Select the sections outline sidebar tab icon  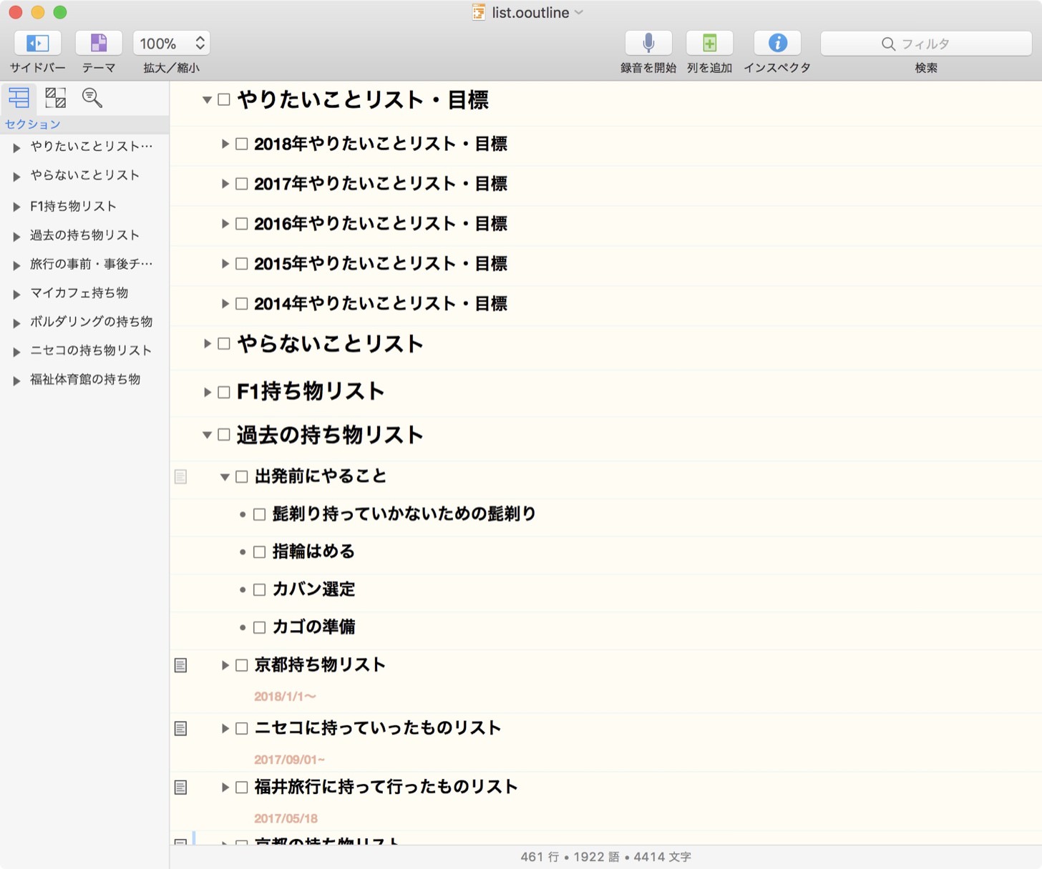pyautogui.click(x=19, y=97)
